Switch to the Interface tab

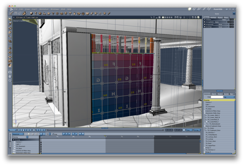213,18
